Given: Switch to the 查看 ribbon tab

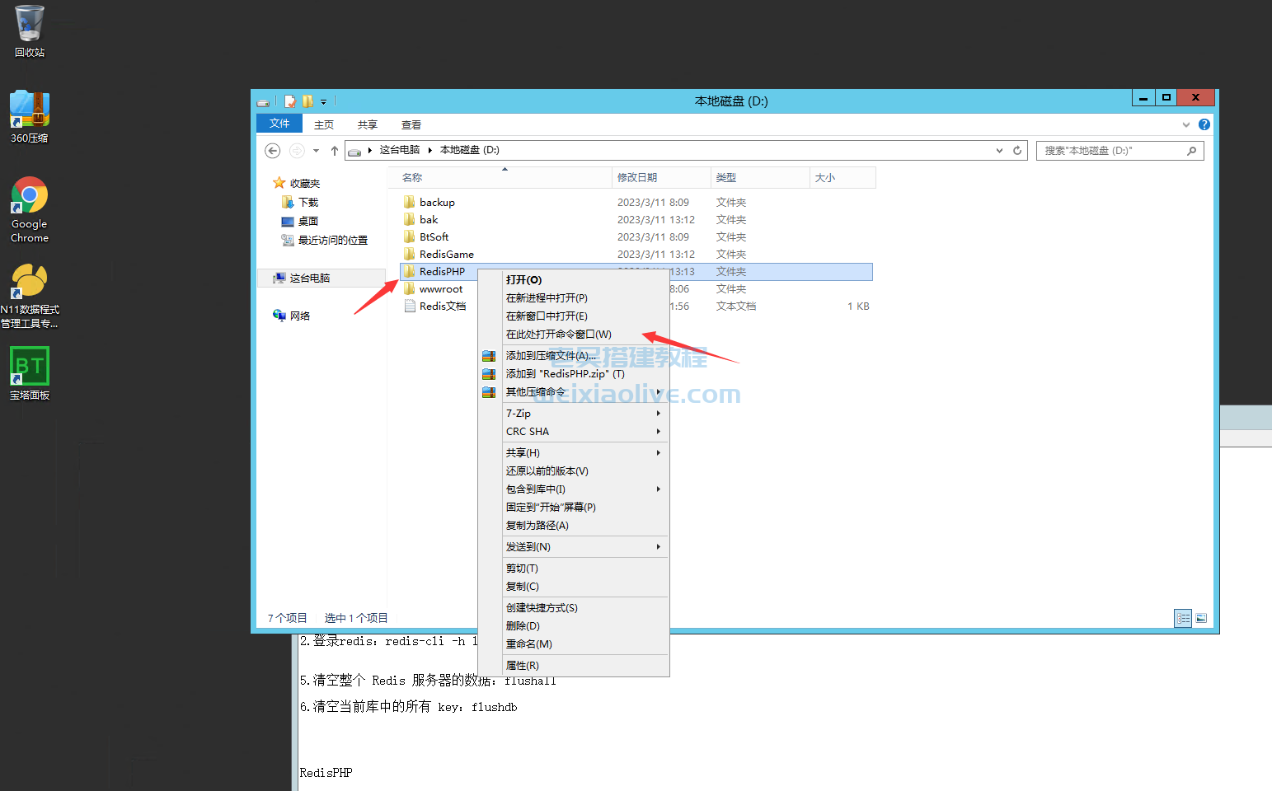Looking at the screenshot, I should [x=411, y=124].
